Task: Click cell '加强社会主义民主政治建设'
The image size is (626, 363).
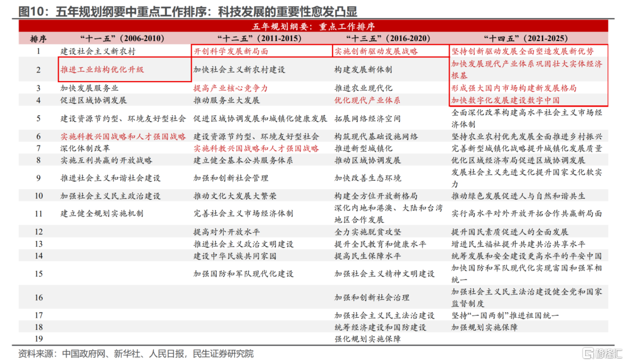Action: [x=110, y=196]
